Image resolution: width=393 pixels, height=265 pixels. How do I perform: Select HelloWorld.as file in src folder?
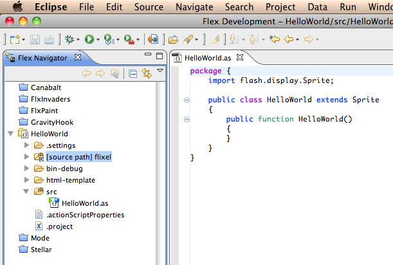coord(80,203)
